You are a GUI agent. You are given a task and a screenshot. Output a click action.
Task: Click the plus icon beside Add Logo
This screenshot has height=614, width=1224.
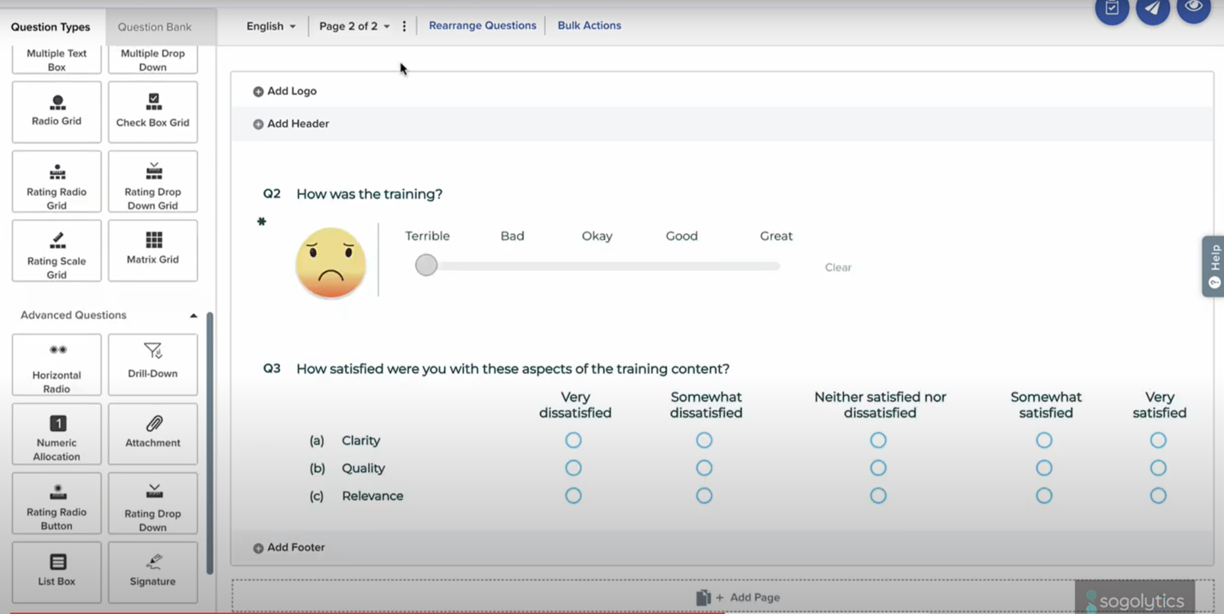[258, 92]
